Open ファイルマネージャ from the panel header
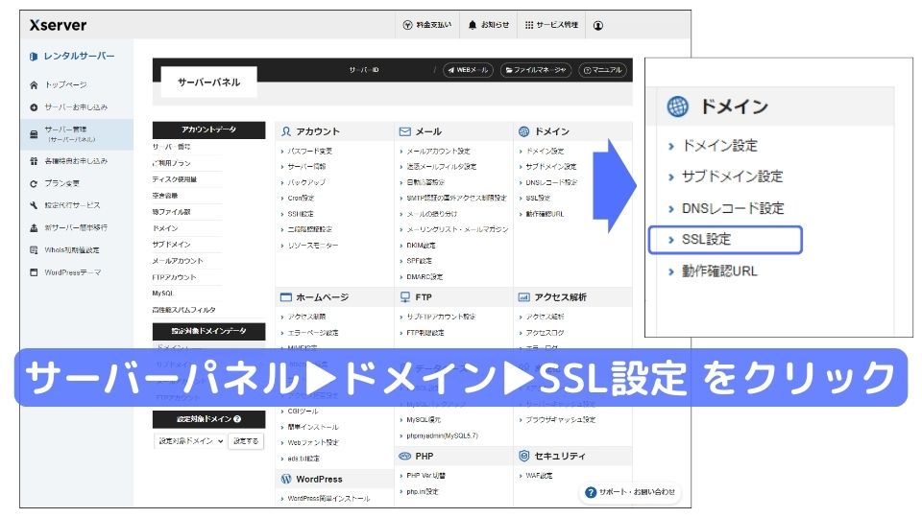The image size is (922, 518). point(536,70)
